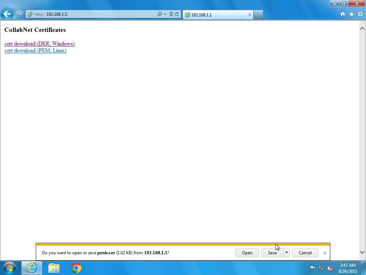The height and width of the screenshot is (275, 366).
Task: Dismiss the download notification bar
Action: tap(325, 253)
